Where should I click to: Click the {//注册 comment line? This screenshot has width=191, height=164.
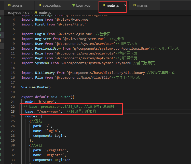36,145
